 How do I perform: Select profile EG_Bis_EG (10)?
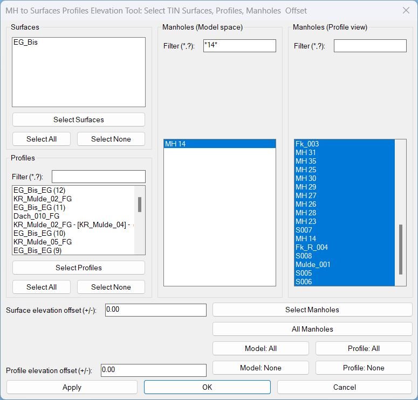pos(73,233)
